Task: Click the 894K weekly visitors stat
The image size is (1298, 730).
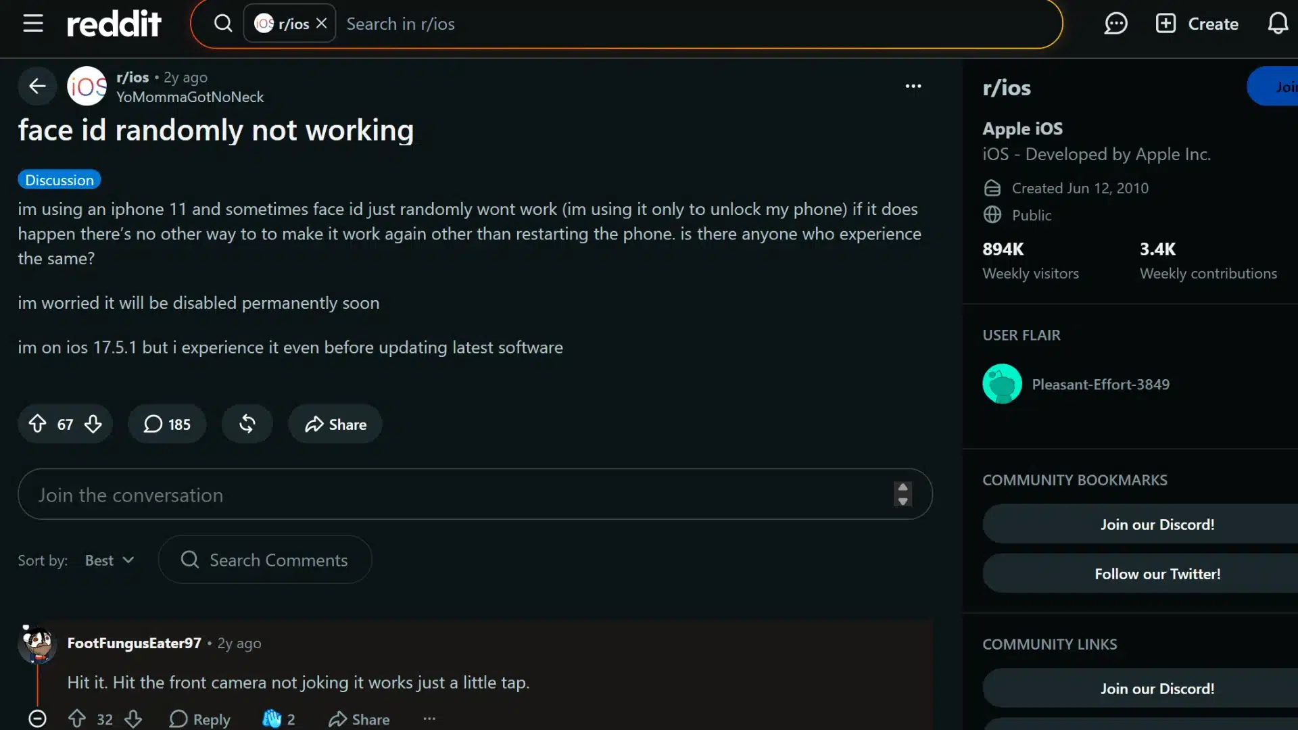Action: point(1030,260)
